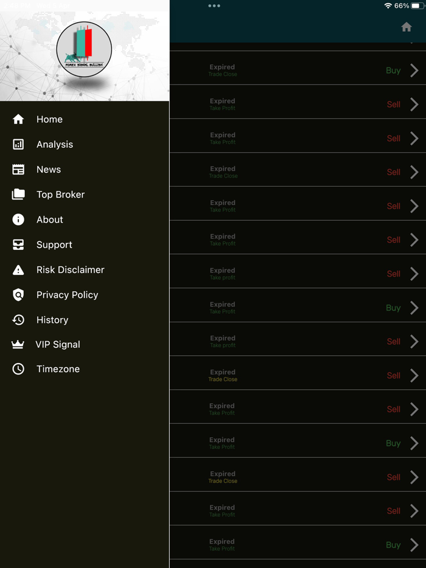
Task: Click the Analysis chart icon
Action: click(18, 144)
